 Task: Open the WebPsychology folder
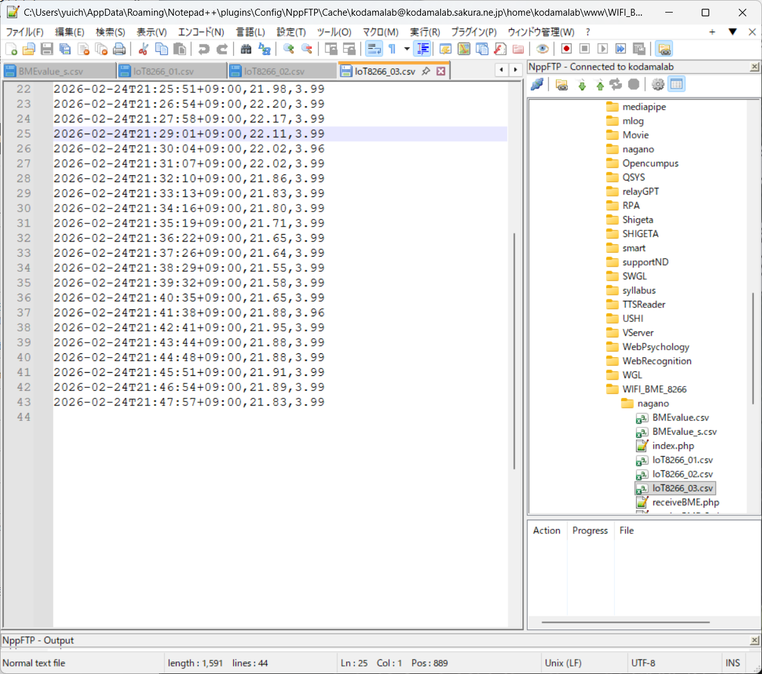pyautogui.click(x=655, y=346)
